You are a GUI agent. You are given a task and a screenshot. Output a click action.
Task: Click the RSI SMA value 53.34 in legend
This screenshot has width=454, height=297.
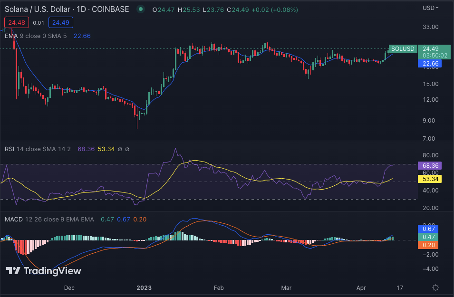click(106, 149)
